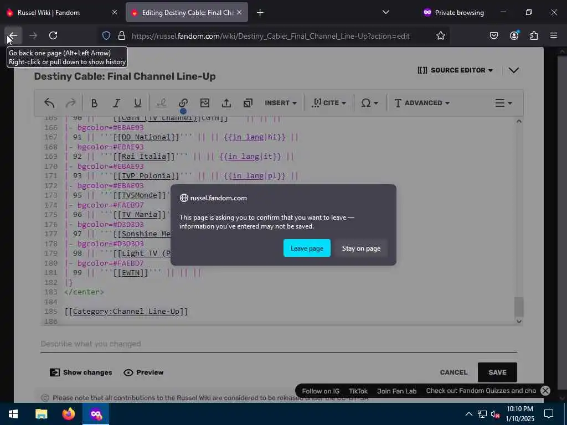Click the Rai Italia wikilink text

pos(143,157)
